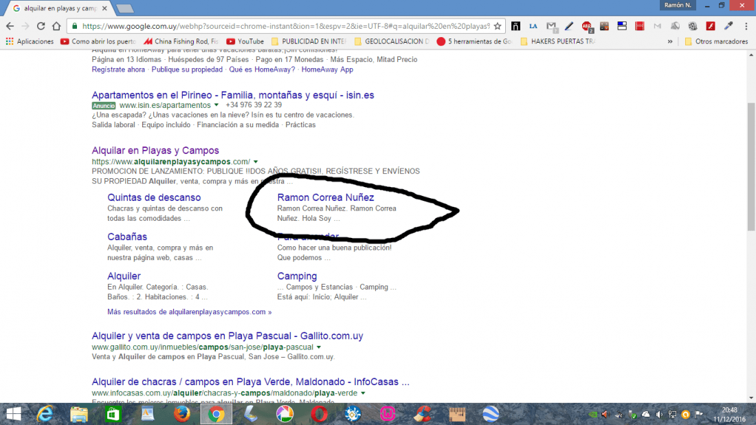
Task: Click the taskbar clock showing 20:48
Action: [729, 415]
